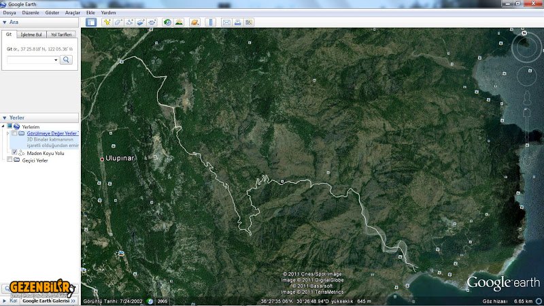Toggle the Yerlerim checkbox

10,126
